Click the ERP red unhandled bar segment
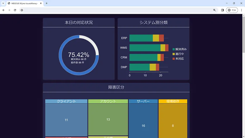This screenshot has height=138, width=245. pos(161,38)
